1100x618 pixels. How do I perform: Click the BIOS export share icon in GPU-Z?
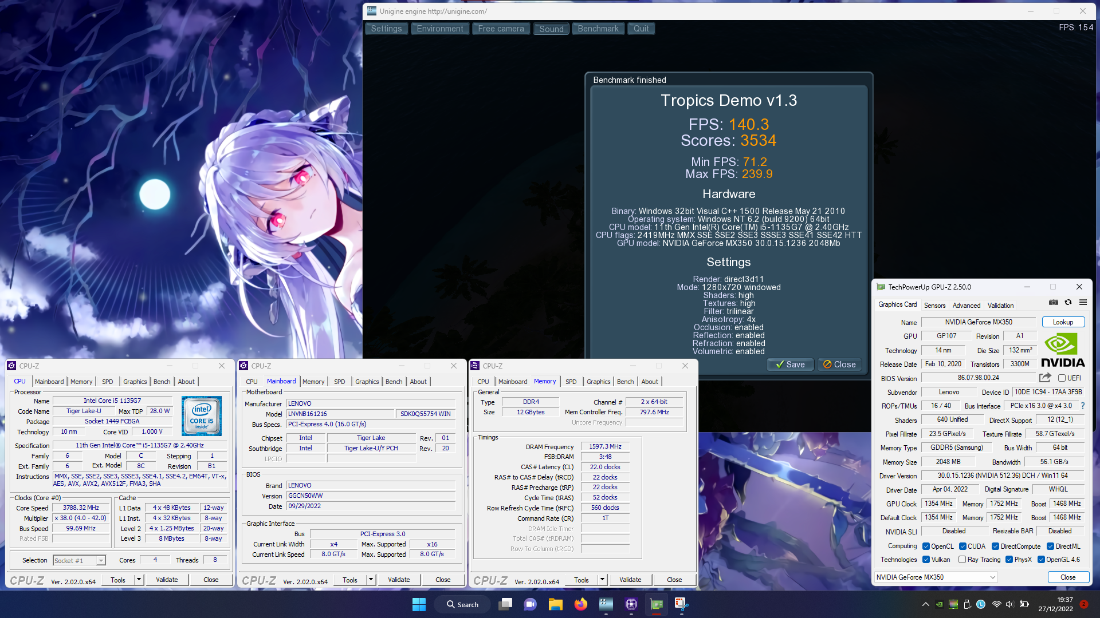pos(1045,378)
